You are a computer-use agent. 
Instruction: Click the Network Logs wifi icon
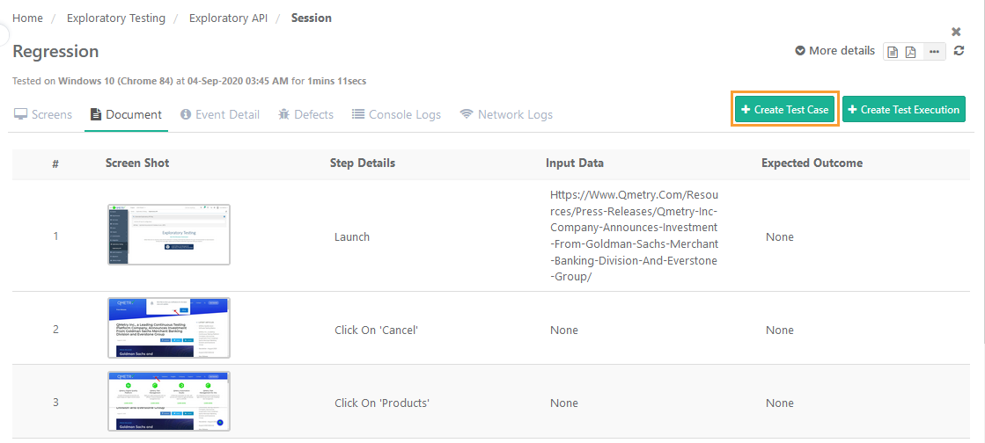467,114
